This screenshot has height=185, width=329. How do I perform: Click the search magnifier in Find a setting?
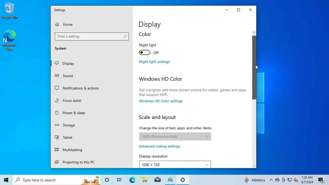coord(125,36)
